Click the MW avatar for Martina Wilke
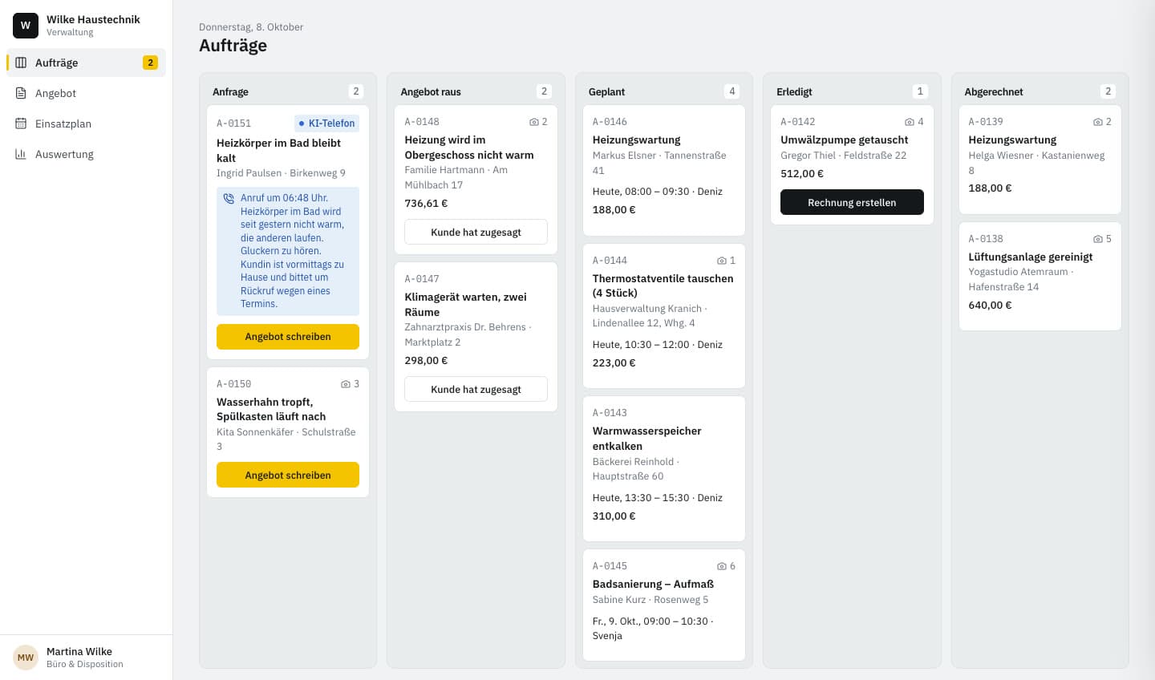Viewport: 1155px width, 680px height. (x=26, y=658)
